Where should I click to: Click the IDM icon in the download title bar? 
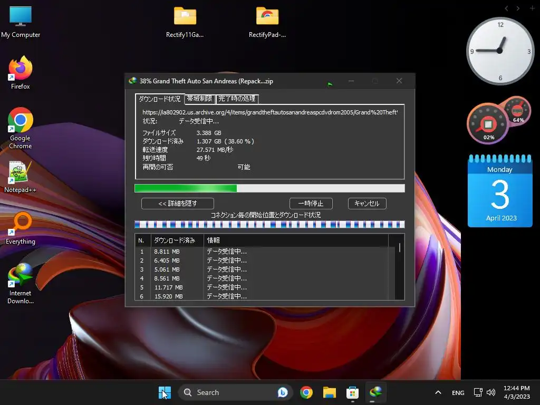click(x=132, y=81)
